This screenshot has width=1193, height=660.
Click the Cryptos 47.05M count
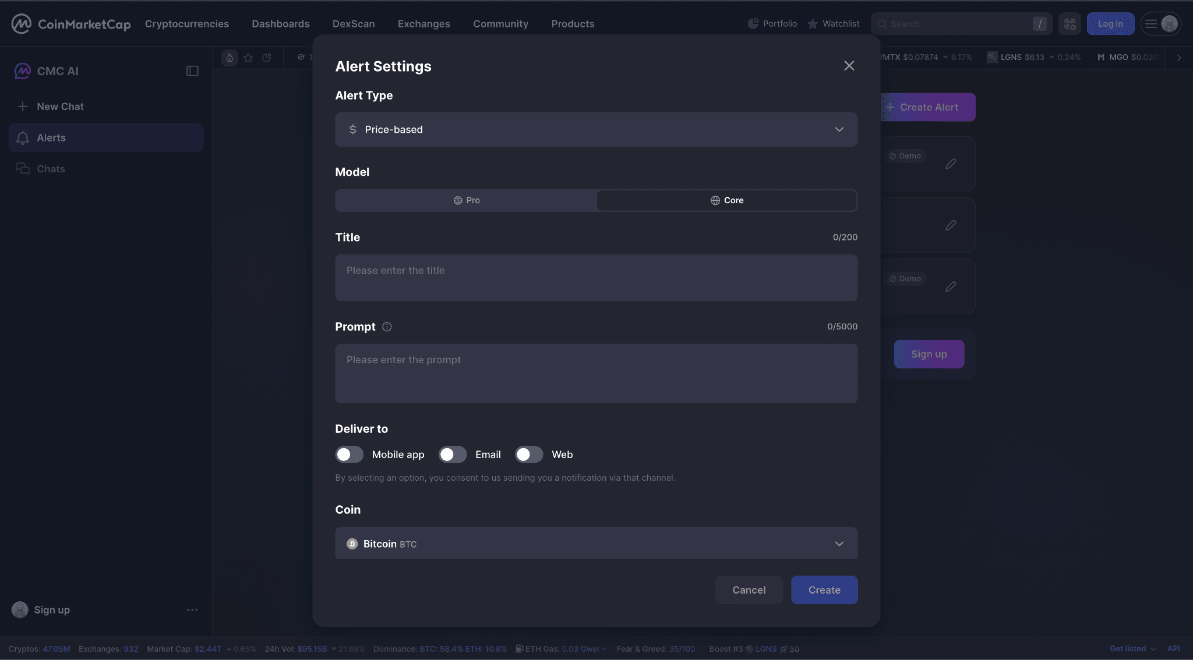click(x=56, y=649)
